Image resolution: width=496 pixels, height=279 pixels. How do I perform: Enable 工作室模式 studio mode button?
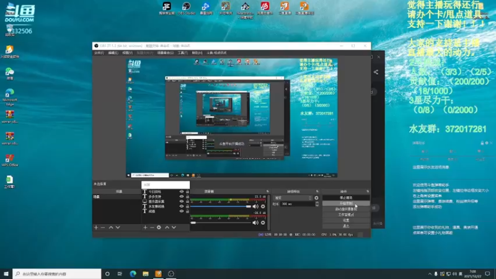coord(346,215)
